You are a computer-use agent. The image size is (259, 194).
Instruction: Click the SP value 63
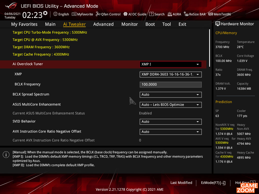[x=217, y=116]
